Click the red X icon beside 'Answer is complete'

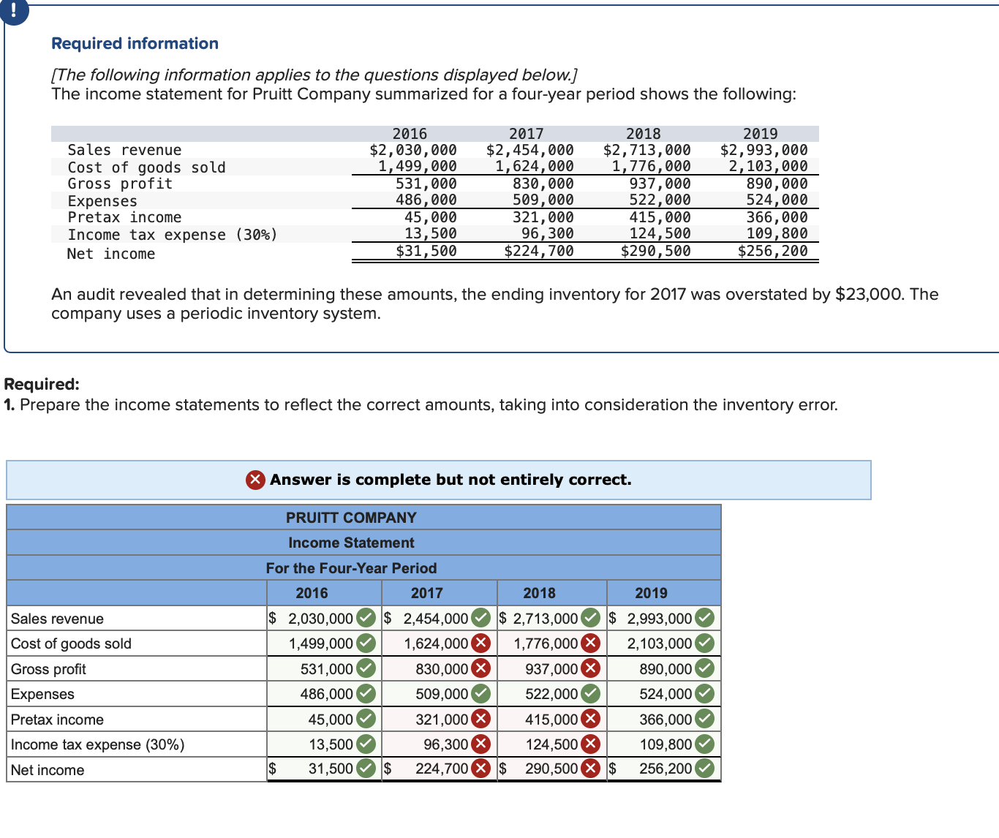pyautogui.click(x=255, y=480)
